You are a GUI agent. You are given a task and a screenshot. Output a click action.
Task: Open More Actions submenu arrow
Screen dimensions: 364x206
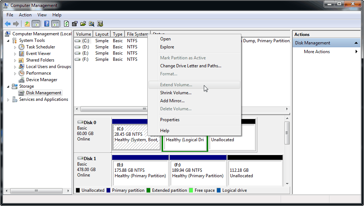click(356, 52)
